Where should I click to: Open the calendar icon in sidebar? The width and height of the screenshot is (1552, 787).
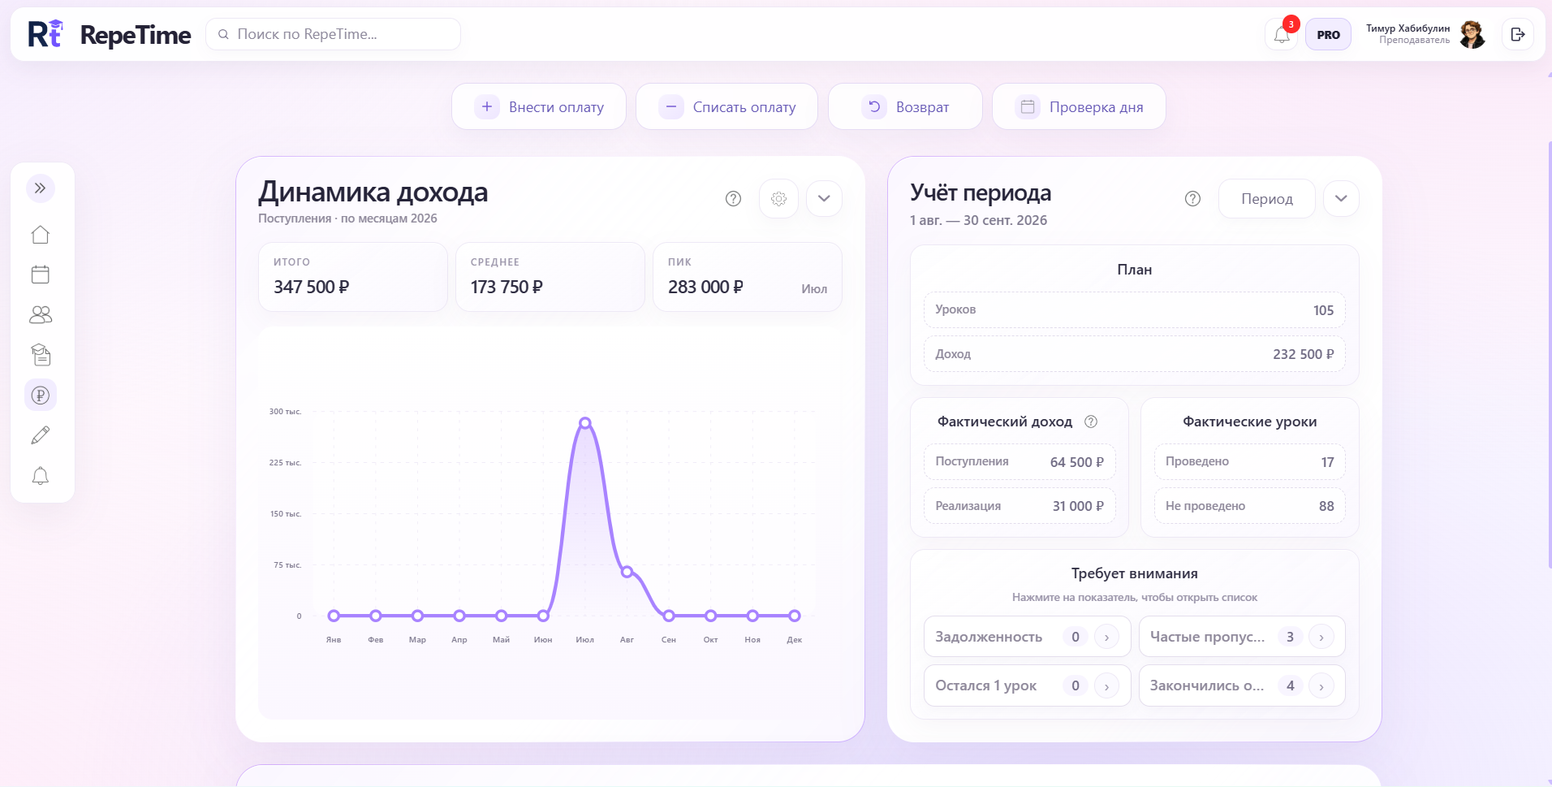[x=41, y=275]
